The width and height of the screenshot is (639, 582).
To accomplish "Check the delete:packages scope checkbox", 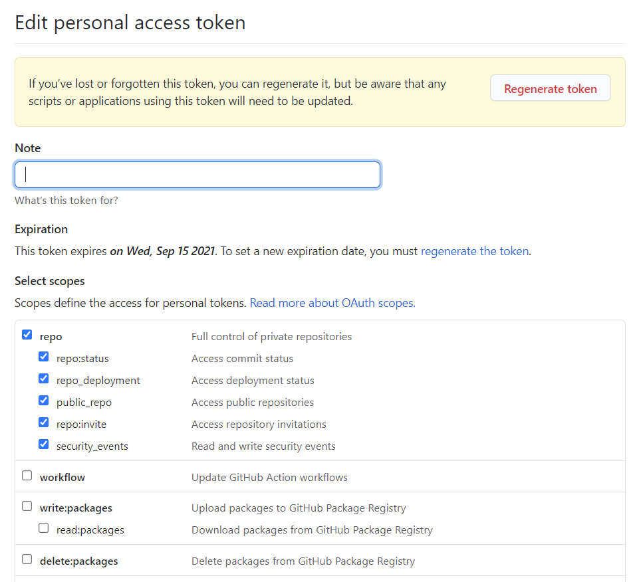I will point(27,559).
